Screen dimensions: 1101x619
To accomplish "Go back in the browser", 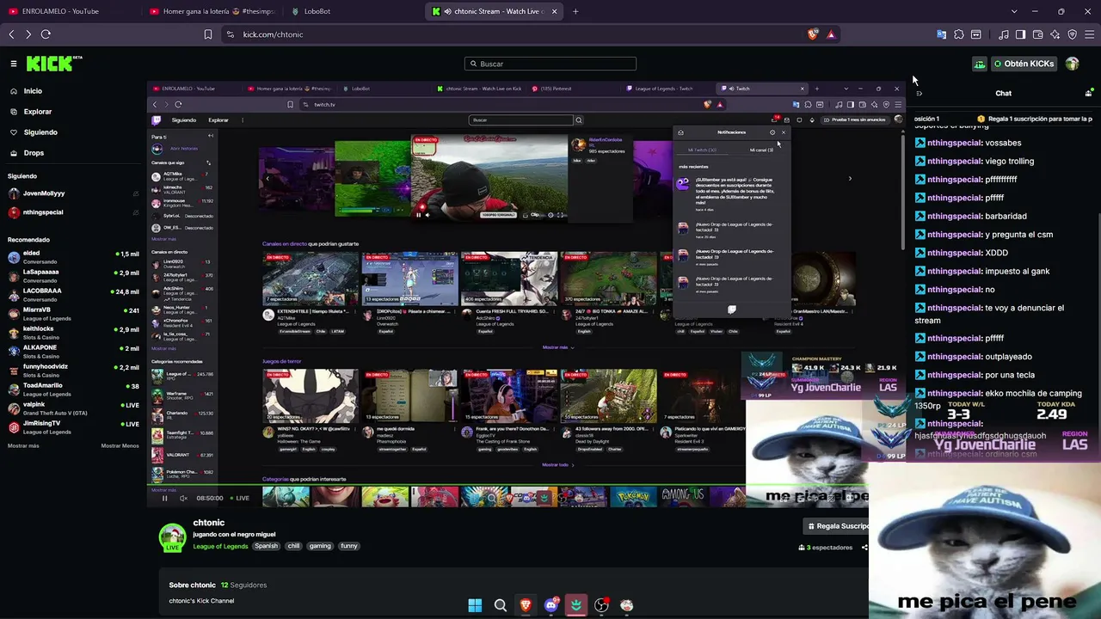I will 11,34.
